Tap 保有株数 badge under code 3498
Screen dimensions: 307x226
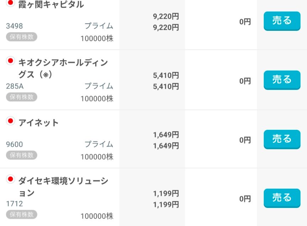pos(22,37)
